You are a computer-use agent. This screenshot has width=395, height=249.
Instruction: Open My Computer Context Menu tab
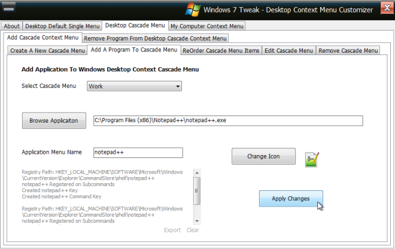(x=207, y=26)
